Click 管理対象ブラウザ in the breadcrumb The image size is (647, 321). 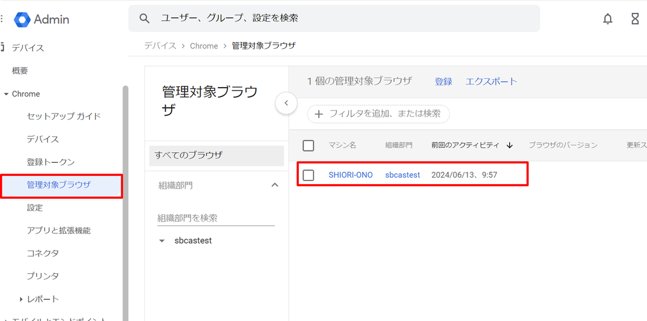264,46
